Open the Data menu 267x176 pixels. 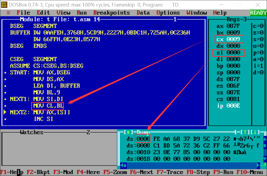pyautogui.click(x=143, y=13)
